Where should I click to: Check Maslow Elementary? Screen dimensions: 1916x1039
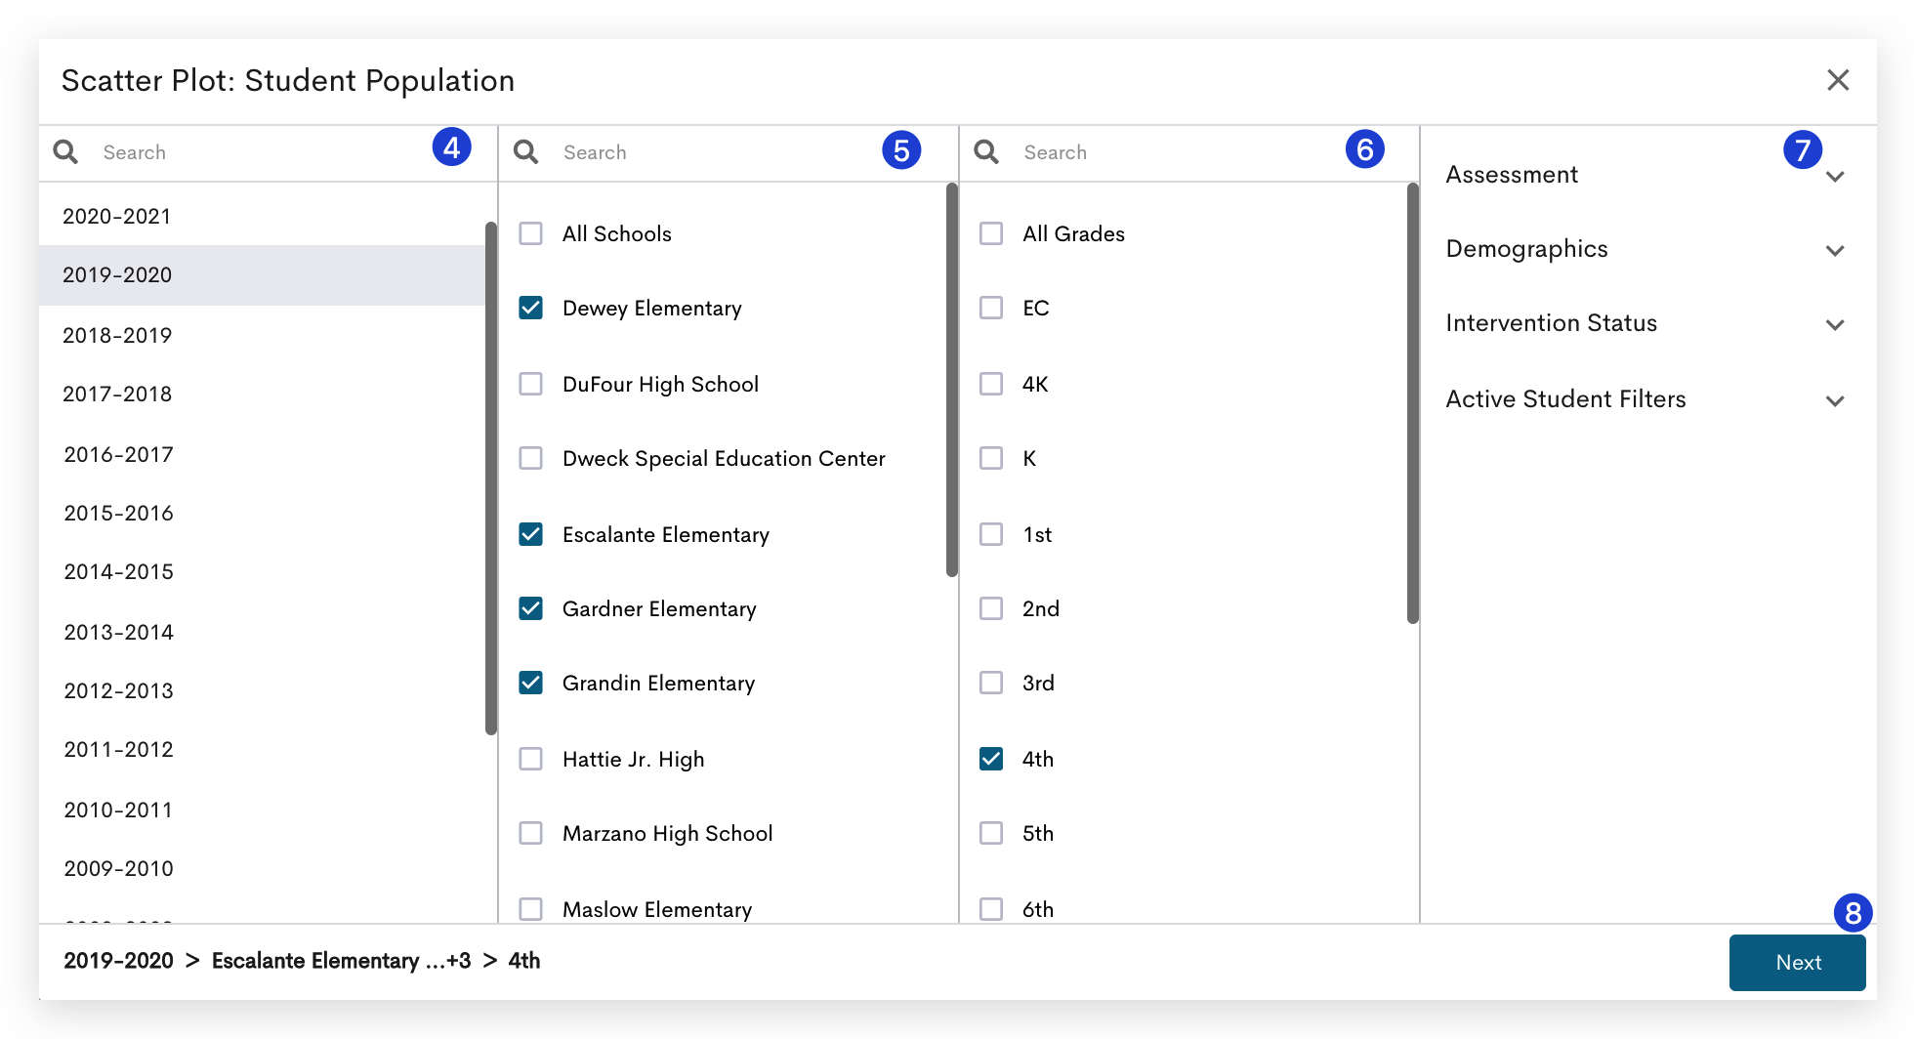click(x=531, y=909)
